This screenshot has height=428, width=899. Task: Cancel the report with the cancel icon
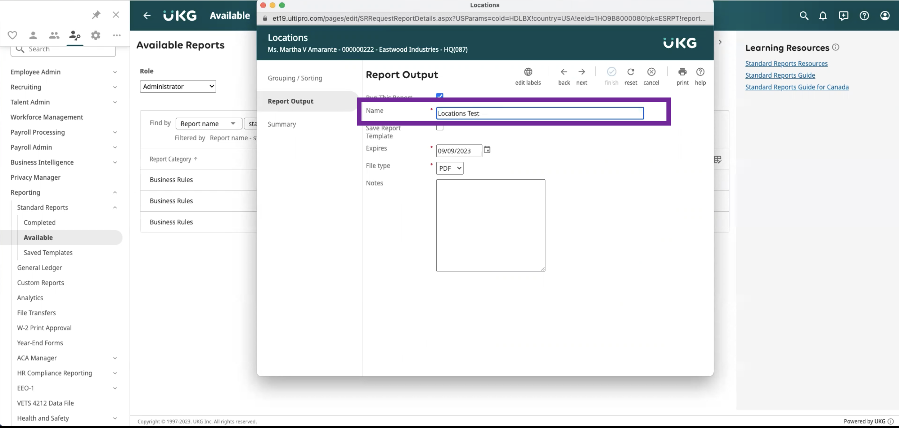(x=651, y=72)
